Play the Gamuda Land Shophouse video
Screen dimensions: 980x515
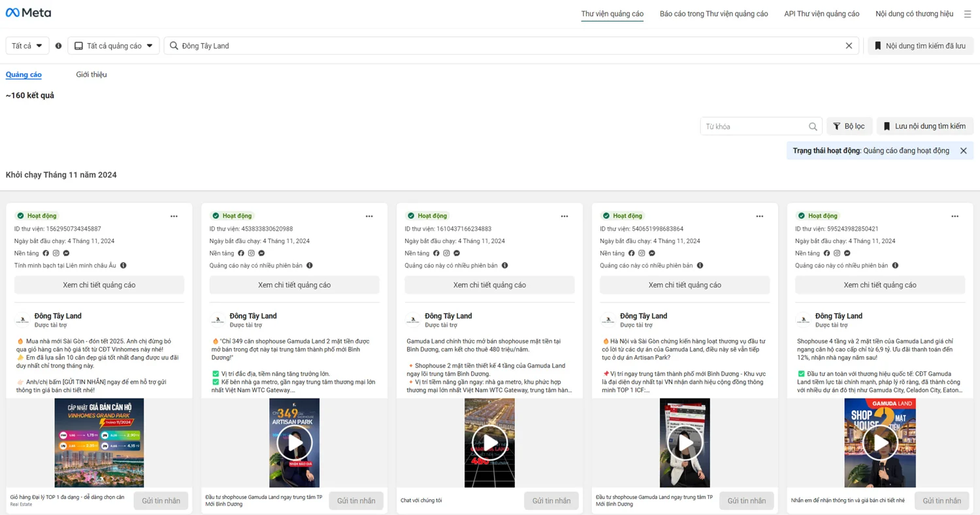[x=880, y=443]
